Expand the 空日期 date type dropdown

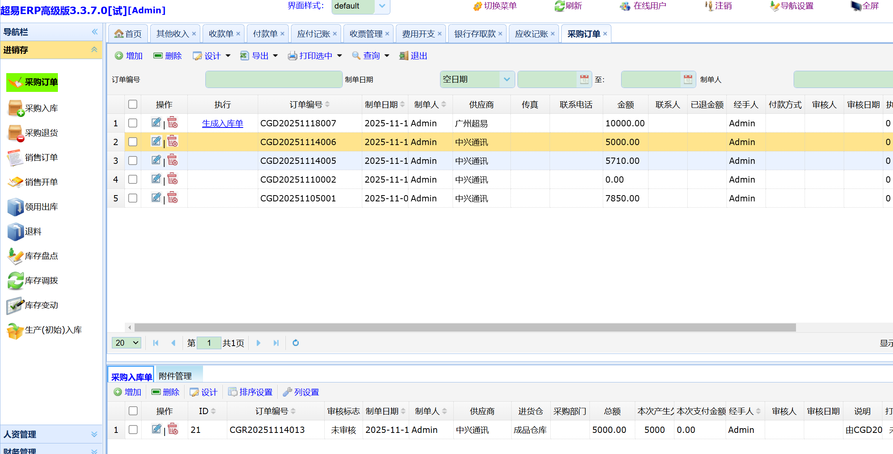pyautogui.click(x=507, y=79)
